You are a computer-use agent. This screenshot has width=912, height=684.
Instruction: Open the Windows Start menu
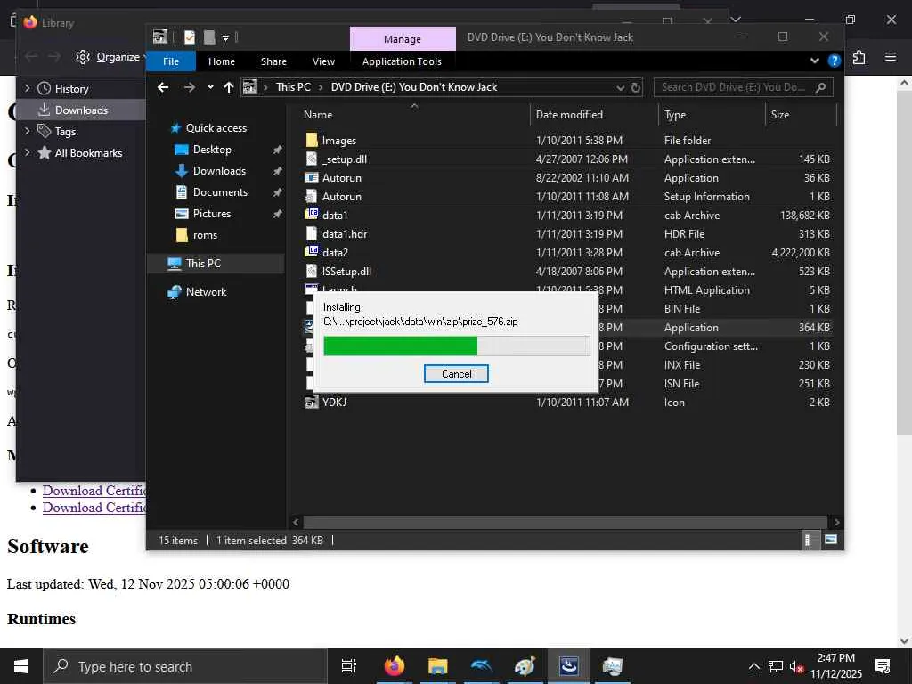pyautogui.click(x=21, y=666)
